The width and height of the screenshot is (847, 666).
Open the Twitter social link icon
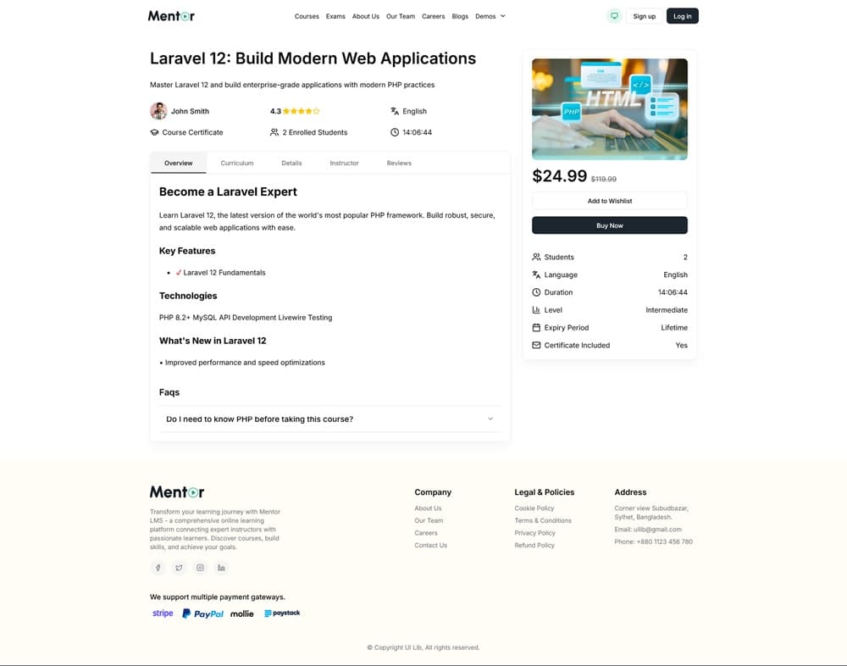[x=179, y=568]
